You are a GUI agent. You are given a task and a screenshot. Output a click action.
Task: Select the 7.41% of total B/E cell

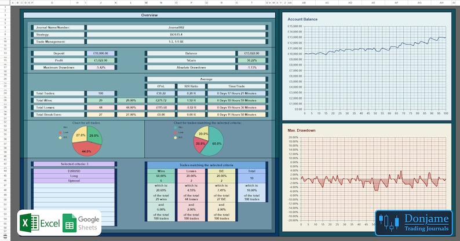click(221, 190)
